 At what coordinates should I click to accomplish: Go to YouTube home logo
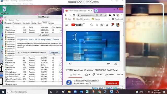pyautogui.click(x=77, y=25)
